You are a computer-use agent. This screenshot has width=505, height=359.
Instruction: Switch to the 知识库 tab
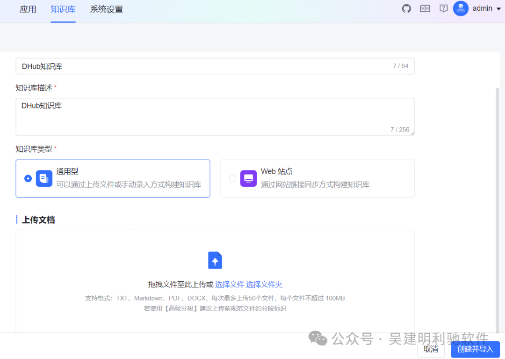tap(63, 9)
